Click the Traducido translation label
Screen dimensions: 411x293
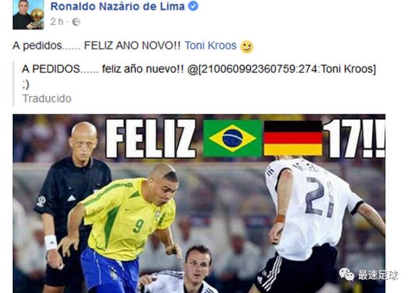pyautogui.click(x=47, y=99)
